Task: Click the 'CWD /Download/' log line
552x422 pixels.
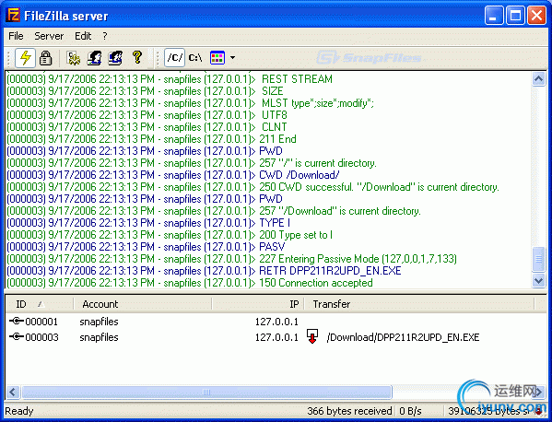Action: point(173,175)
